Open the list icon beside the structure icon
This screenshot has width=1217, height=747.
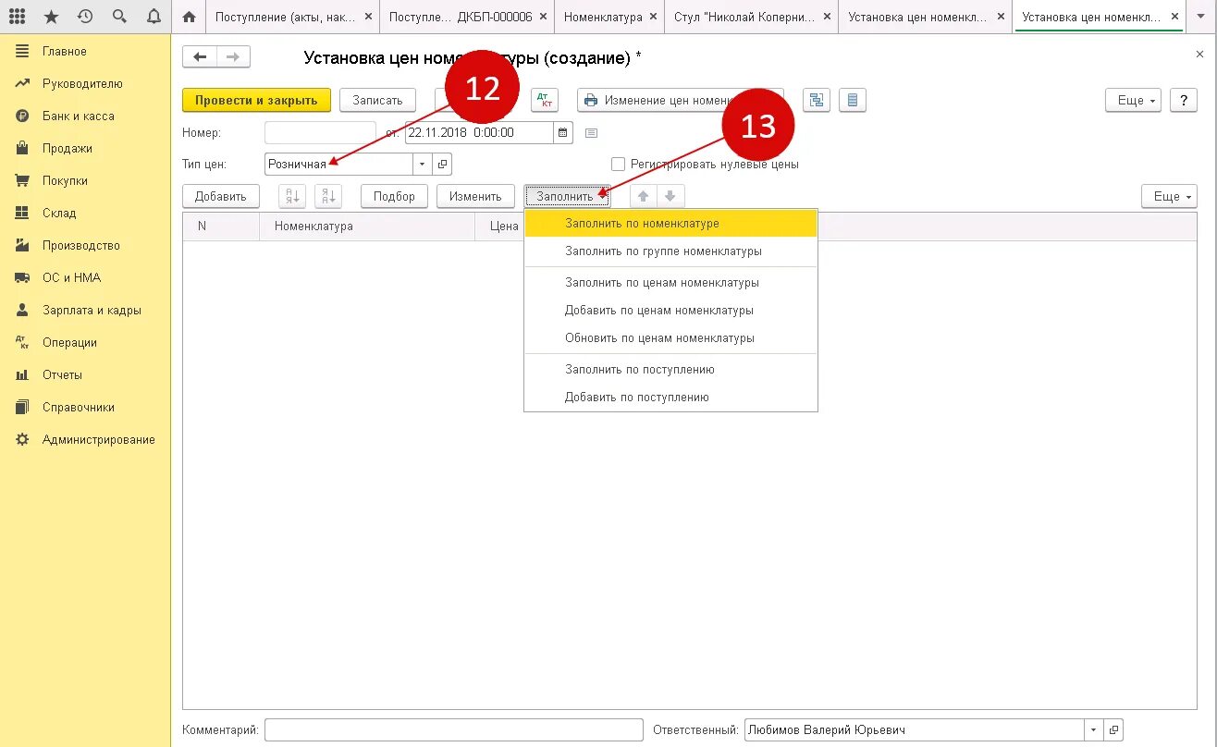(x=853, y=100)
